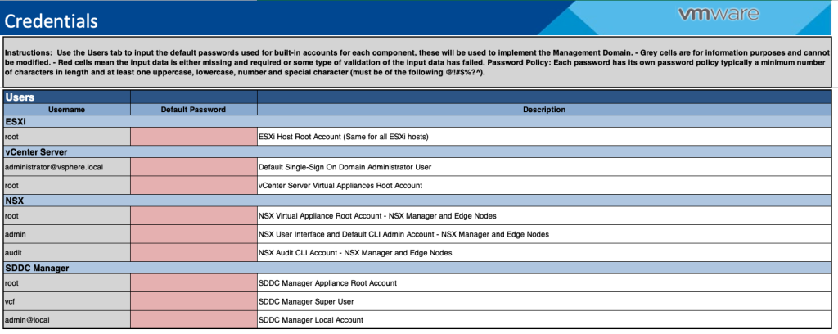Click the VMware logo
This screenshot has height=334, width=838.
(x=719, y=14)
